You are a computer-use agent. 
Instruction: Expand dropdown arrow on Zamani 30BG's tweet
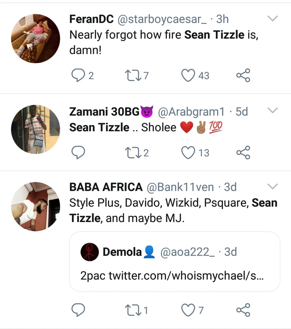coord(273,110)
